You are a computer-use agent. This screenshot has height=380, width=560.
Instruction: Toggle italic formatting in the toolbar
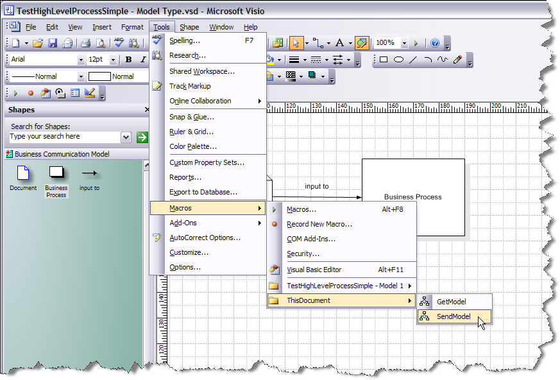coord(142,58)
